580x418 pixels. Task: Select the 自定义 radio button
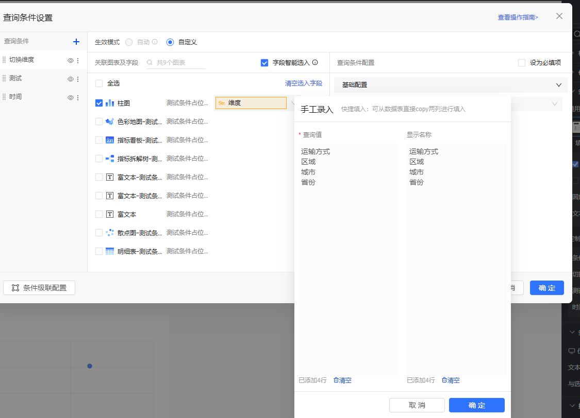170,42
